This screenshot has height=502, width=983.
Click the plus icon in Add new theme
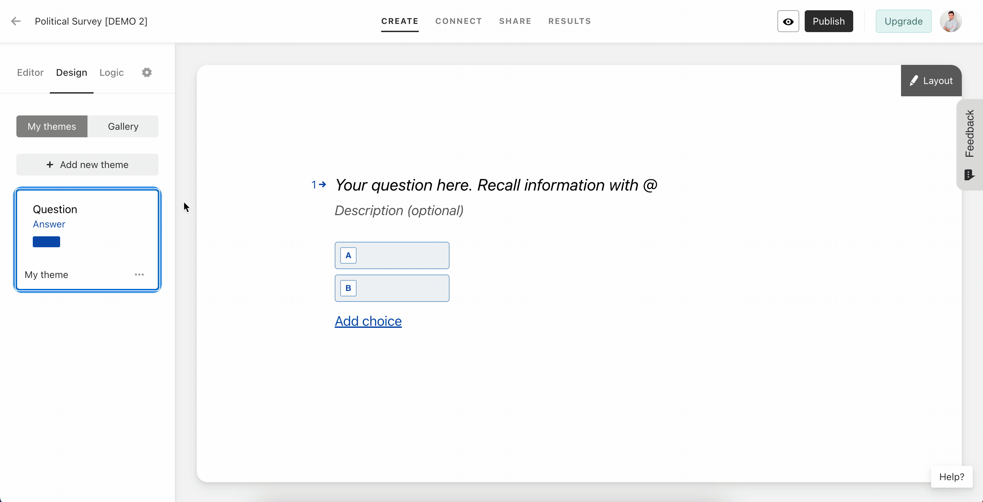[50, 164]
